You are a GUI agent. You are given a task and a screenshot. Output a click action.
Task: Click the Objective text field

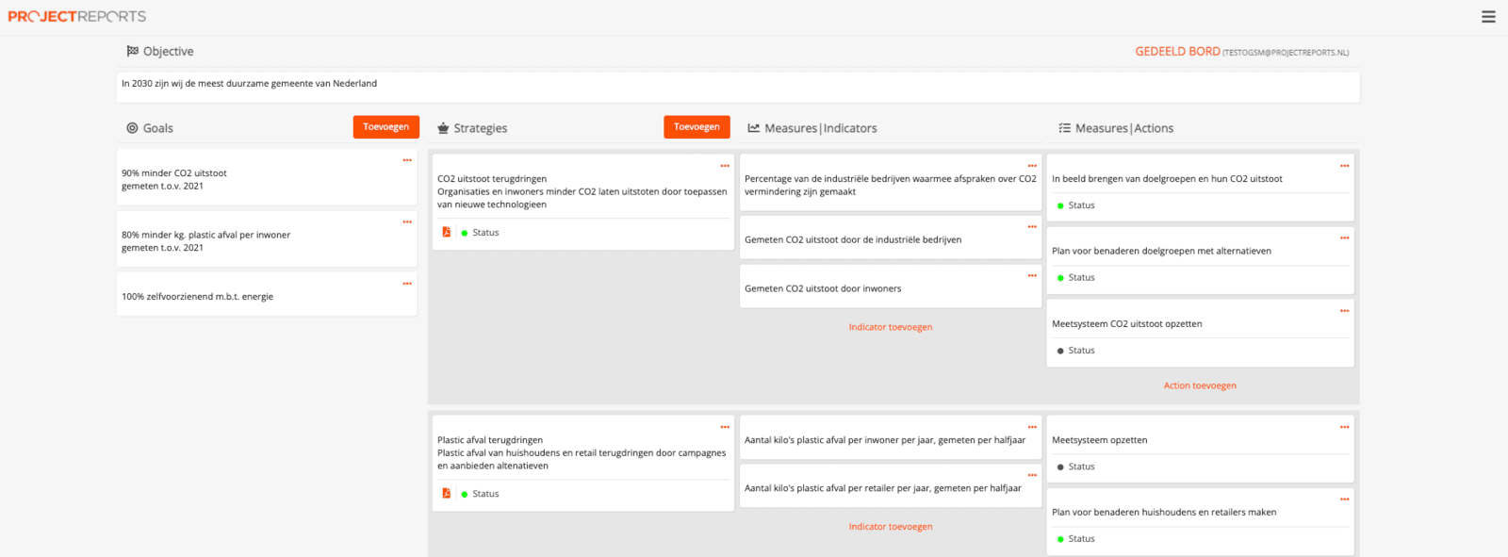[x=738, y=88]
